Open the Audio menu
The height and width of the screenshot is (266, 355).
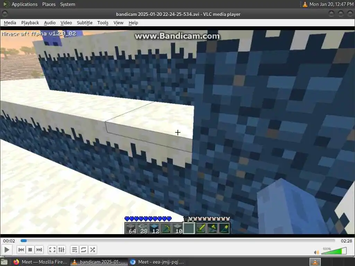click(x=50, y=23)
